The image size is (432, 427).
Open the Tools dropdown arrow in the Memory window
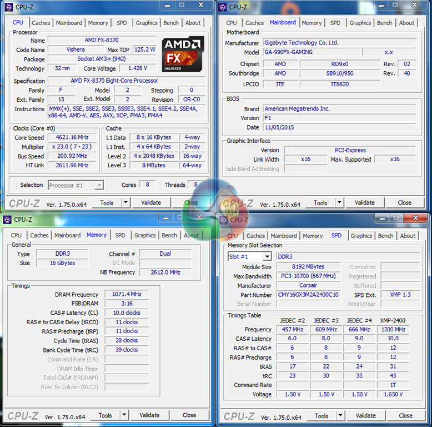[124, 415]
